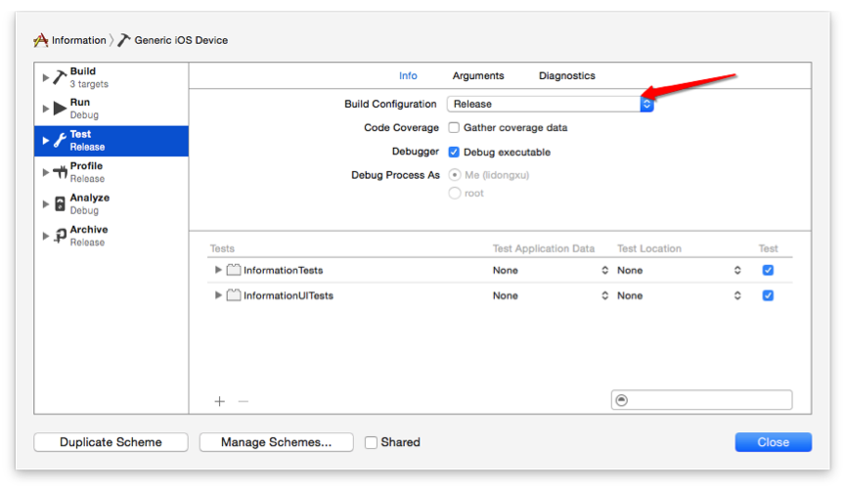Select the Test wrench icon
This screenshot has height=490, width=846.
point(60,140)
